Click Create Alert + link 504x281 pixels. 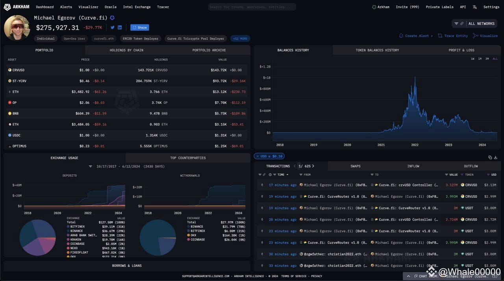(x=416, y=36)
